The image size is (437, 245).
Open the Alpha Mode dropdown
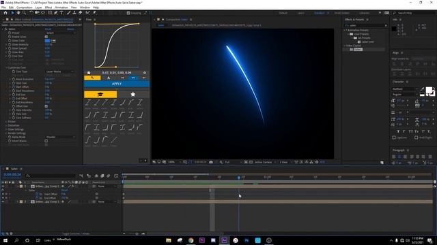[x=61, y=137]
